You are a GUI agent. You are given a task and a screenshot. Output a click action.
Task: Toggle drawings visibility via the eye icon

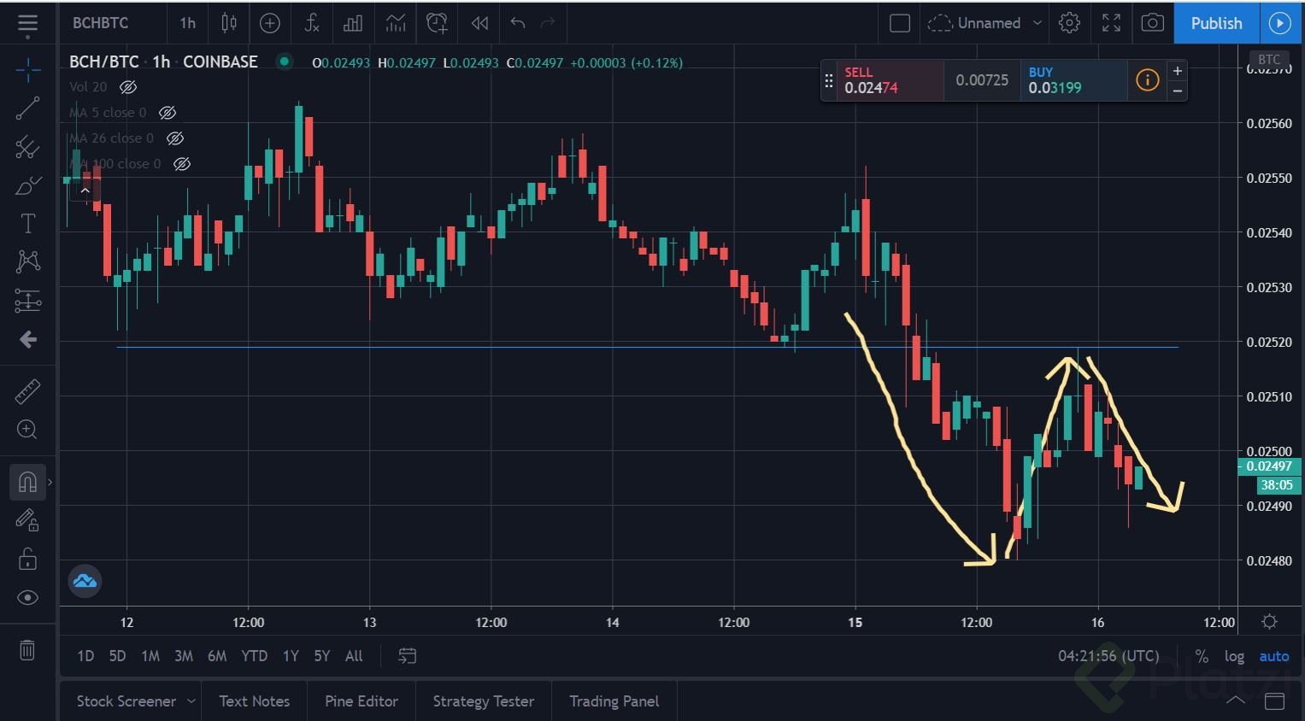coord(27,598)
